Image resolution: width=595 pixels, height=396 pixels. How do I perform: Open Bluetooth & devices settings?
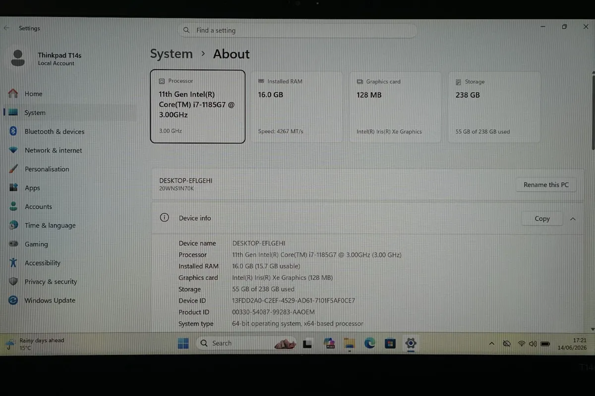click(x=69, y=131)
